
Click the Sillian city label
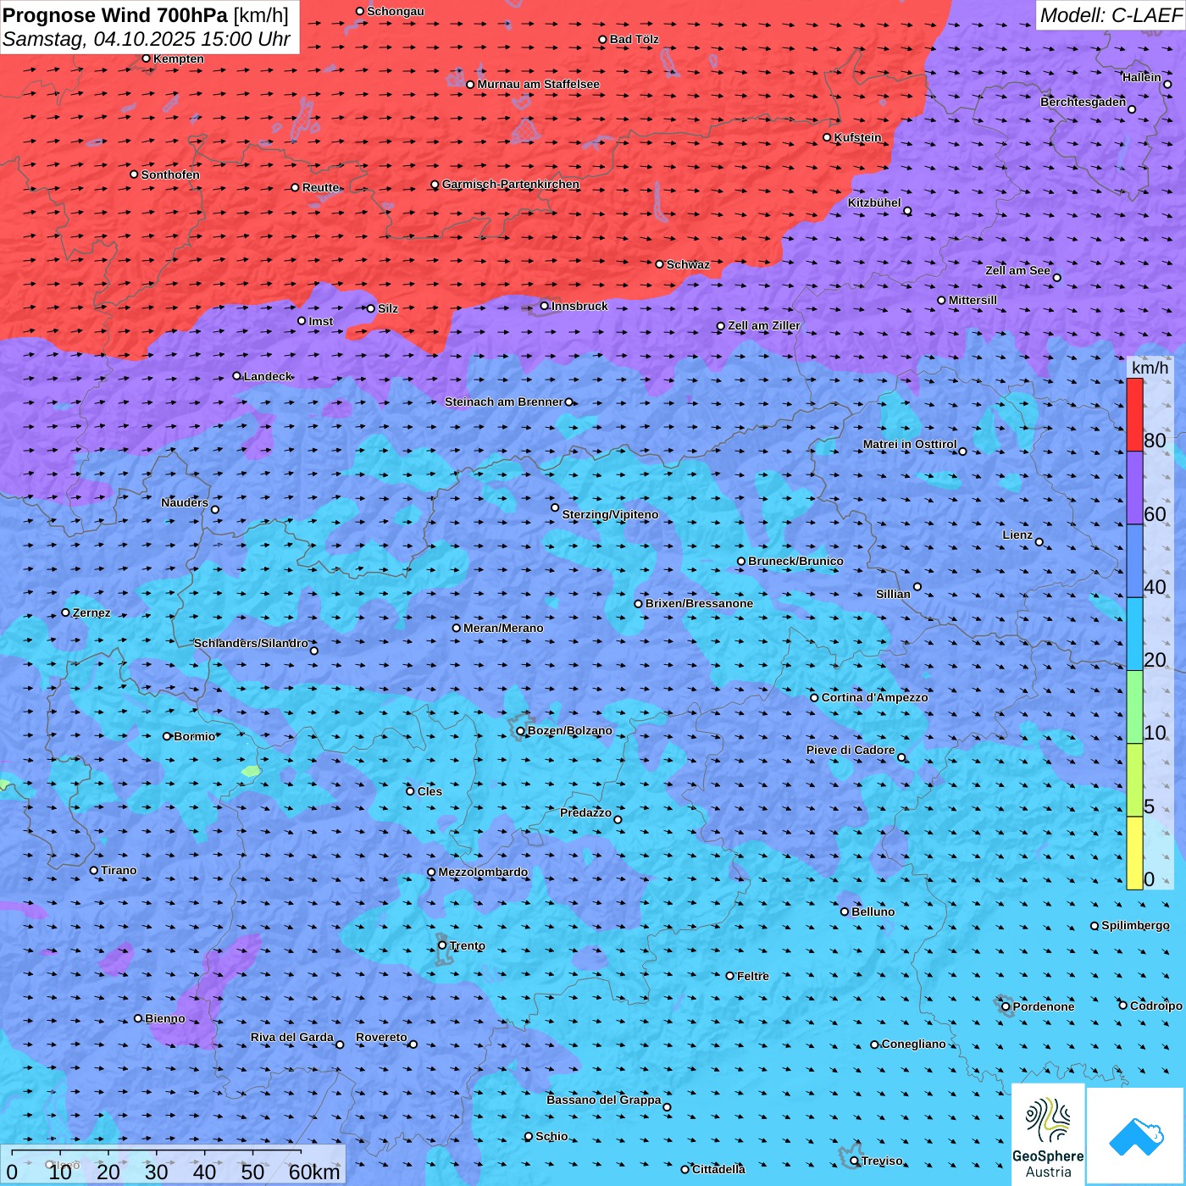click(893, 594)
